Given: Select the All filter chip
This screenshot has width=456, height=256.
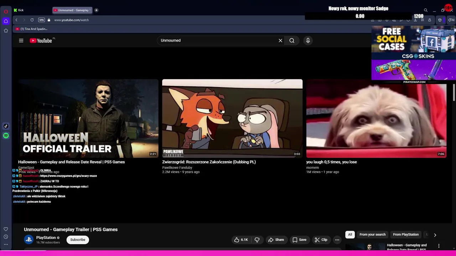Looking at the screenshot, I should pyautogui.click(x=350, y=234).
